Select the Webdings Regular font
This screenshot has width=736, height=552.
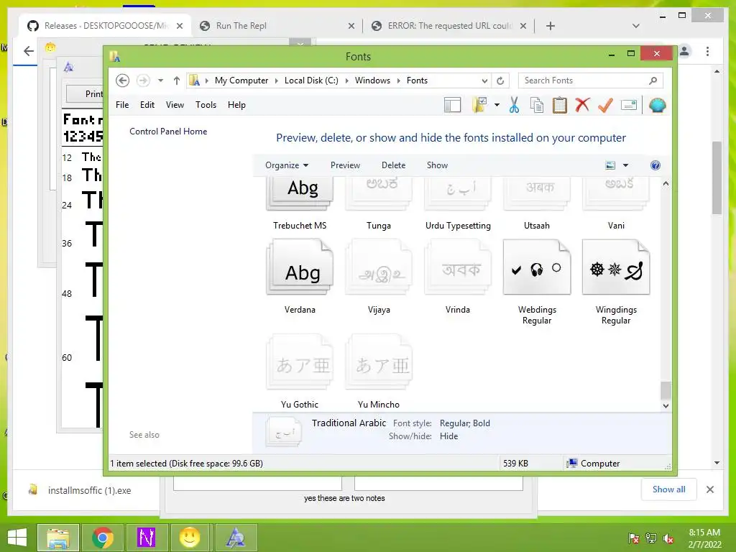[536, 282]
